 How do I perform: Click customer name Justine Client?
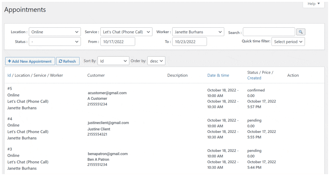99,129
